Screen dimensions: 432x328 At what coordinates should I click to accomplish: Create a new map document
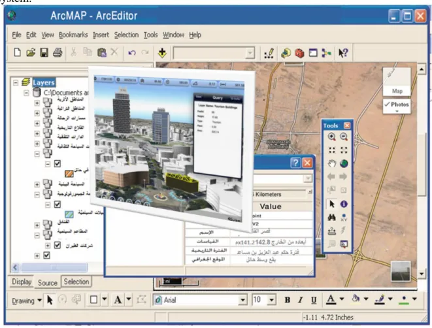(17, 52)
